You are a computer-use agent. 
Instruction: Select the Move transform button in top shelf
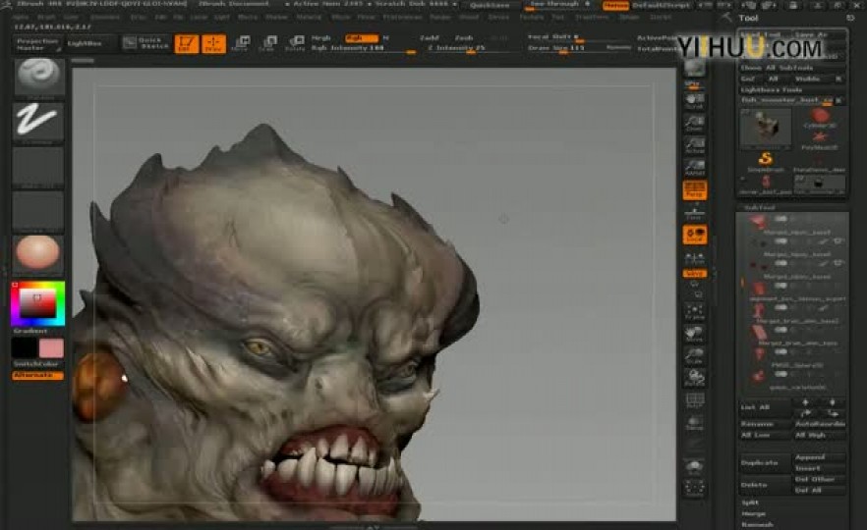tap(241, 43)
